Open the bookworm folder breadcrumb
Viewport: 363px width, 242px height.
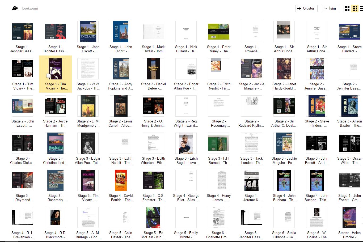[x=30, y=9]
